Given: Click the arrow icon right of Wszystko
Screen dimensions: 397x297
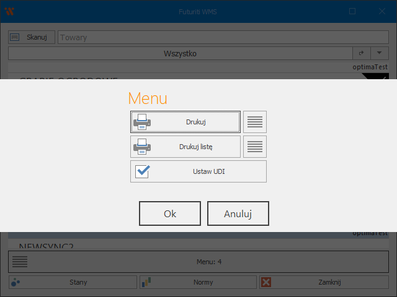Looking at the screenshot, I should pyautogui.click(x=361, y=54).
